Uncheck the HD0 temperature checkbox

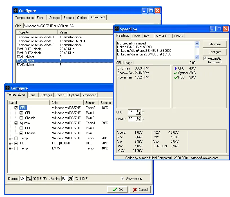(16, 143)
